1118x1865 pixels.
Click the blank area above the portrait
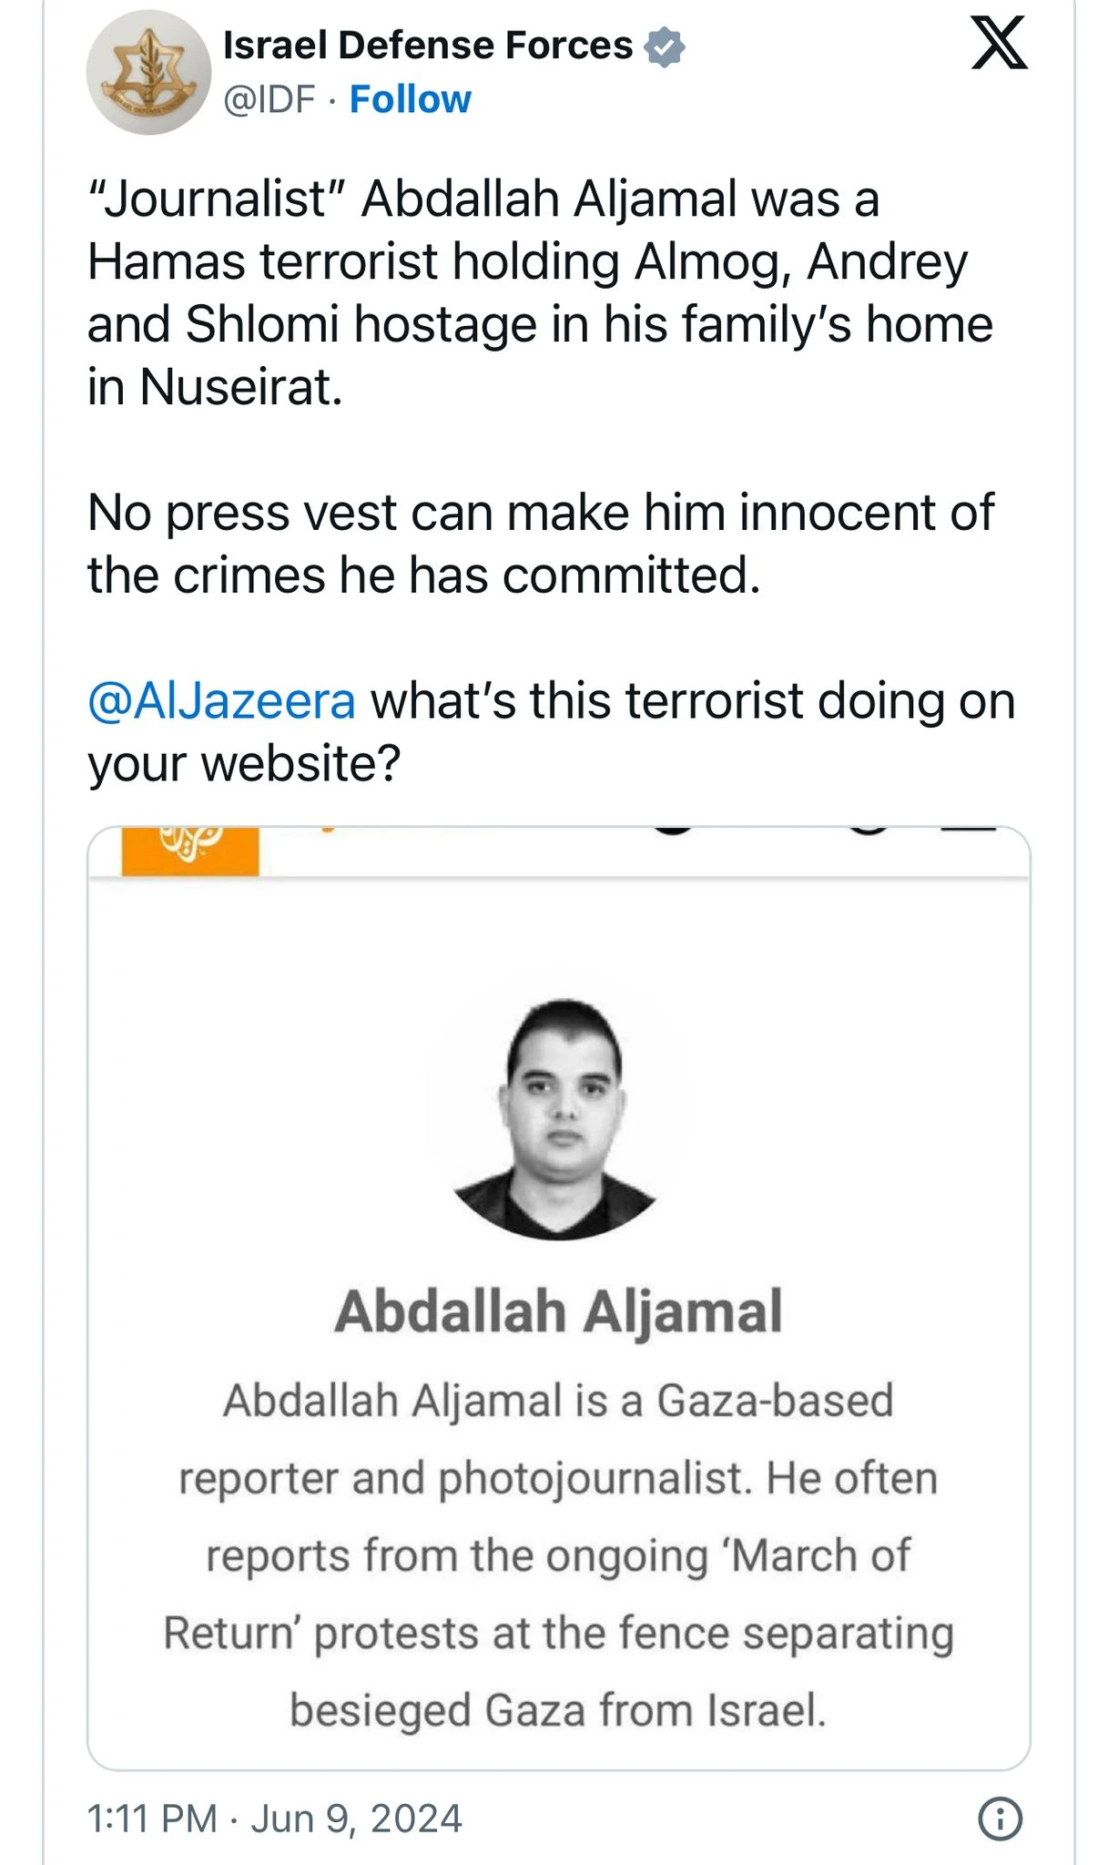point(558,938)
